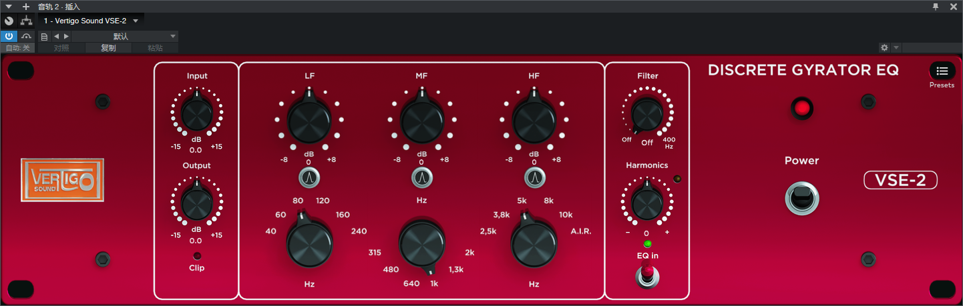
Task: Select the 240 Hz LF frequency label
Action: pyautogui.click(x=359, y=231)
